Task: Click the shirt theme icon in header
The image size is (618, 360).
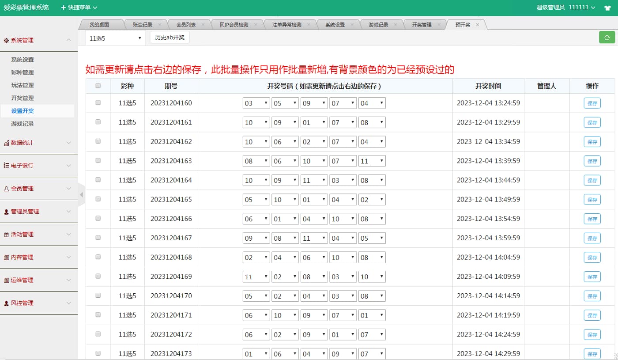Action: 607,8
